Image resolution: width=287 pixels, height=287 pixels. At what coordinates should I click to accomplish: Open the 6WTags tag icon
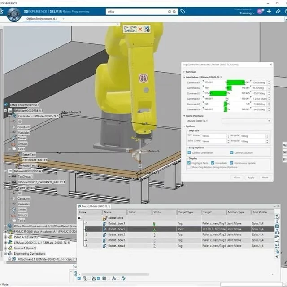tap(183, 12)
